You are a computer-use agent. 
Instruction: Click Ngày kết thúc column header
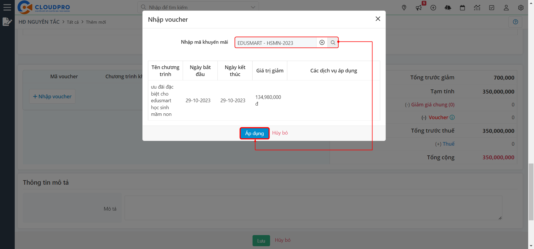235,71
